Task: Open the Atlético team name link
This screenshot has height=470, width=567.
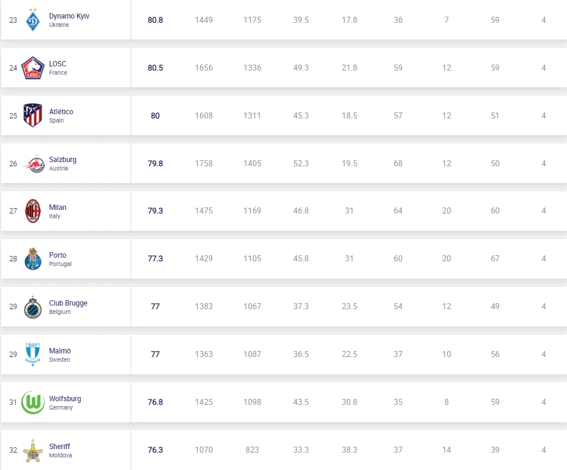Action: point(61,112)
